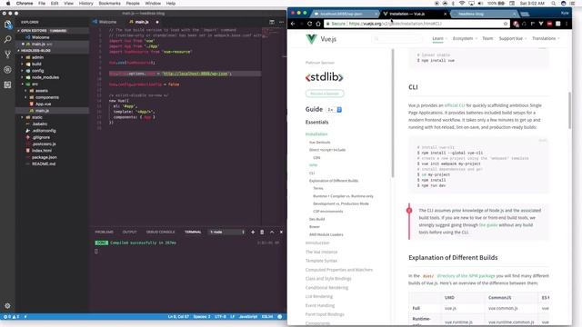Click the Chrome address bar
The image size is (582, 327).
click(416, 24)
